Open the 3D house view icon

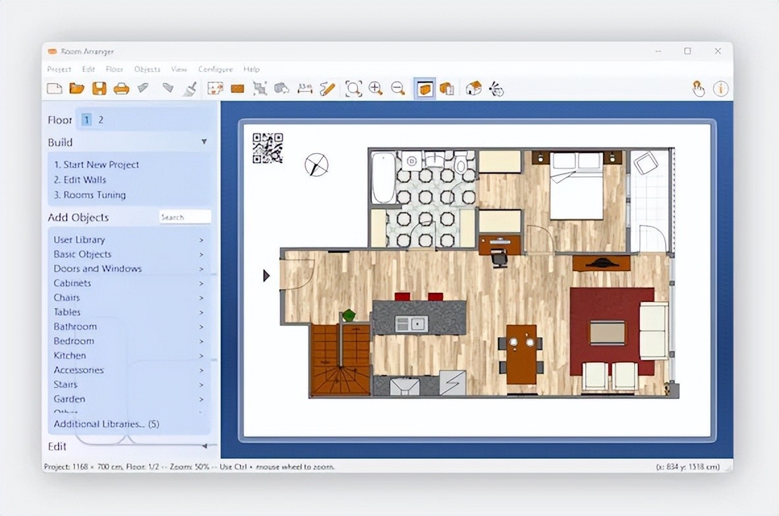click(x=473, y=89)
